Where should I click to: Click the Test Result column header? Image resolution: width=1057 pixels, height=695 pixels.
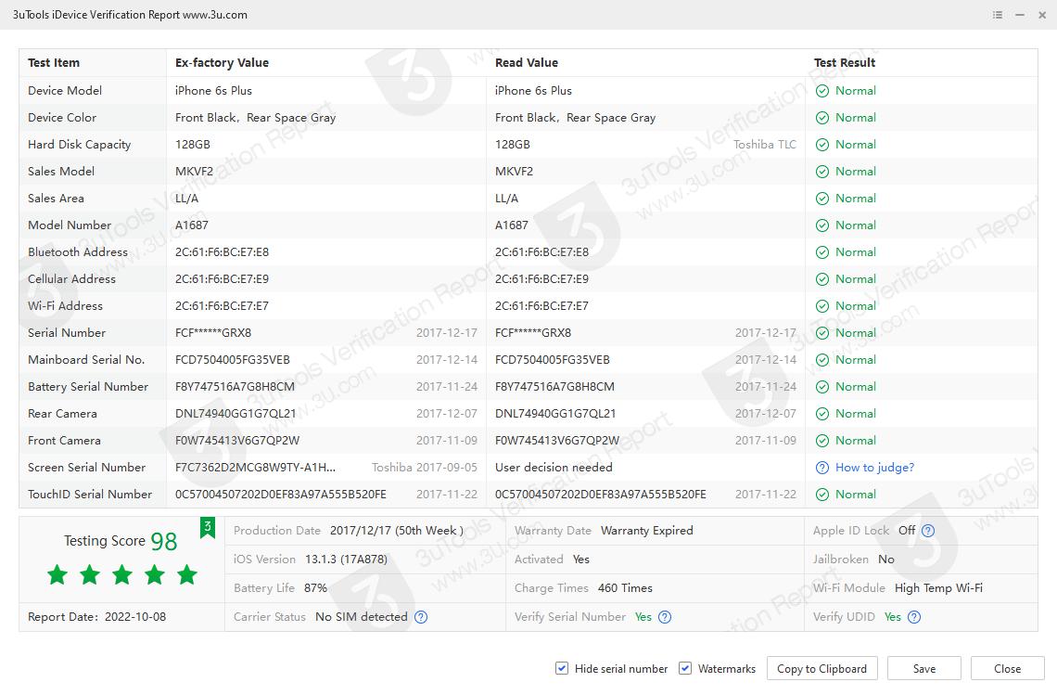(845, 63)
